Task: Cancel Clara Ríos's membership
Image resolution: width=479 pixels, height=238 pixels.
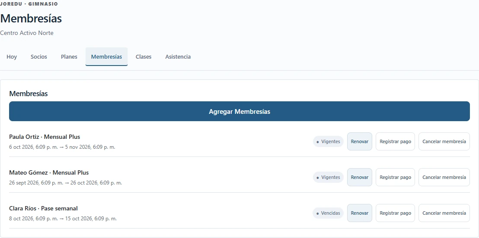Action: (444, 213)
